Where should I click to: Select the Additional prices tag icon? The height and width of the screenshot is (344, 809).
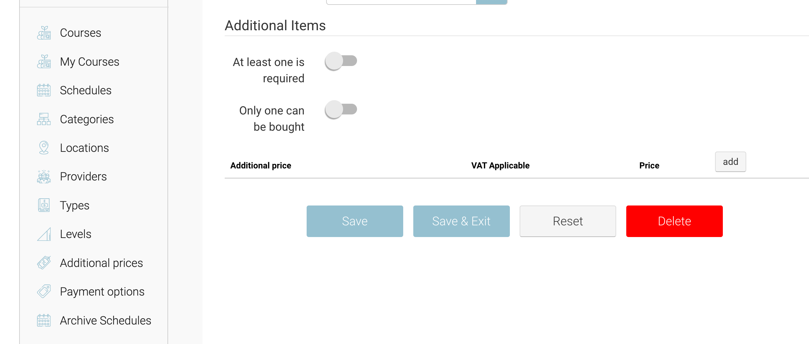tap(44, 262)
